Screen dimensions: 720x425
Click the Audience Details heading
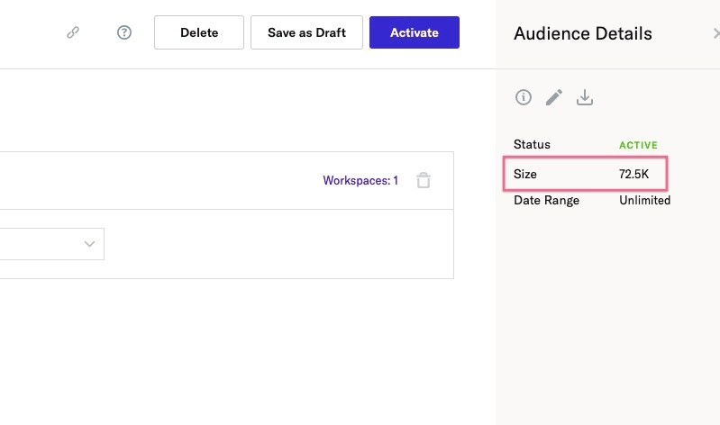pyautogui.click(x=582, y=34)
